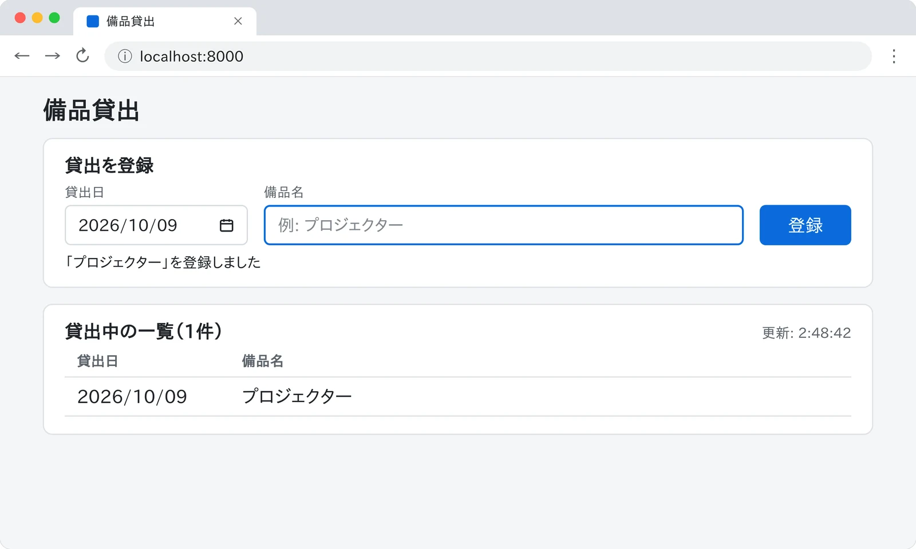Screen dimensions: 916x549
Task: Click the 貸出日 label above the date field
Action: pyautogui.click(x=85, y=192)
